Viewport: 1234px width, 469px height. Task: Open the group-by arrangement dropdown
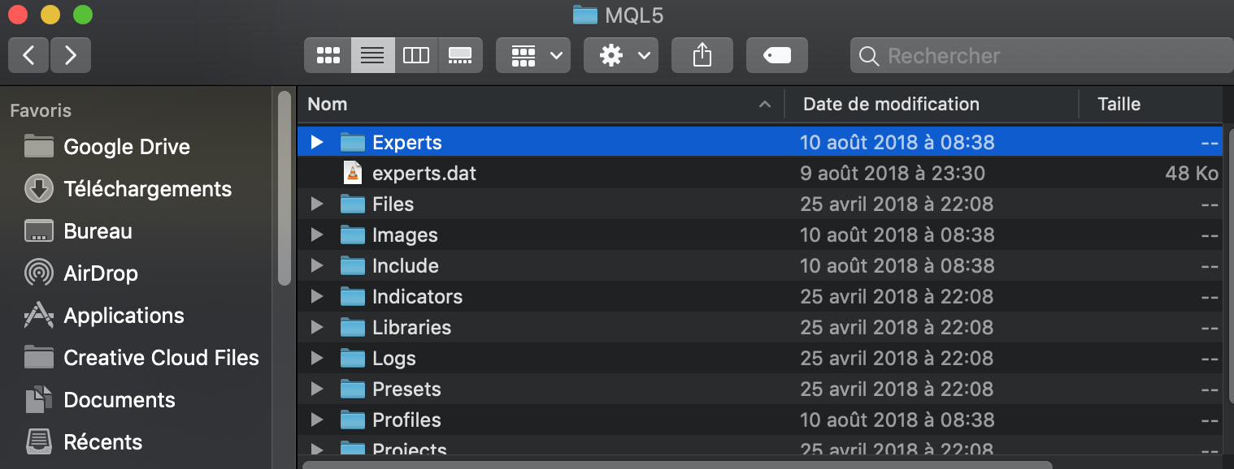tap(533, 55)
